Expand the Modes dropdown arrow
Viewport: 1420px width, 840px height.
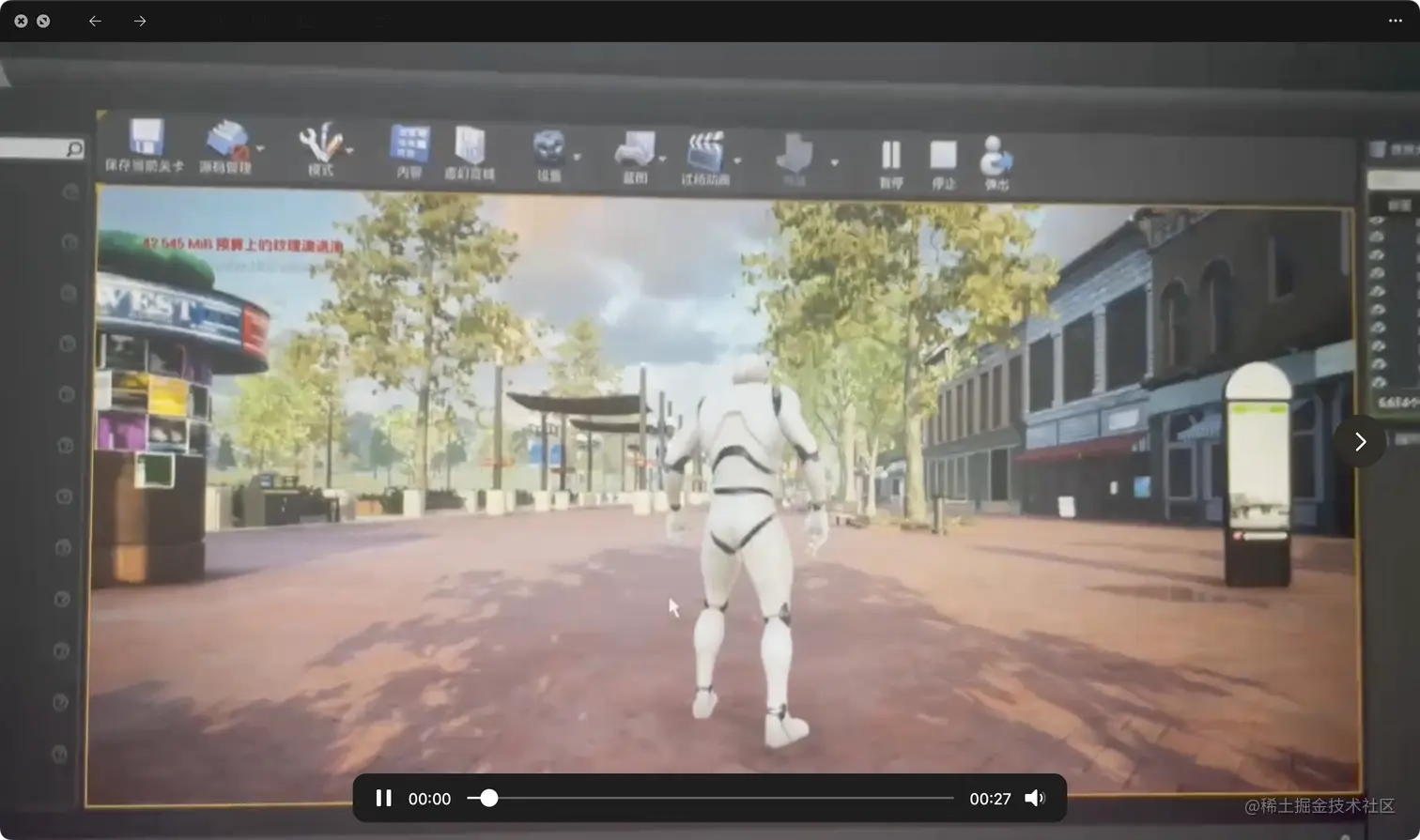click(349, 150)
